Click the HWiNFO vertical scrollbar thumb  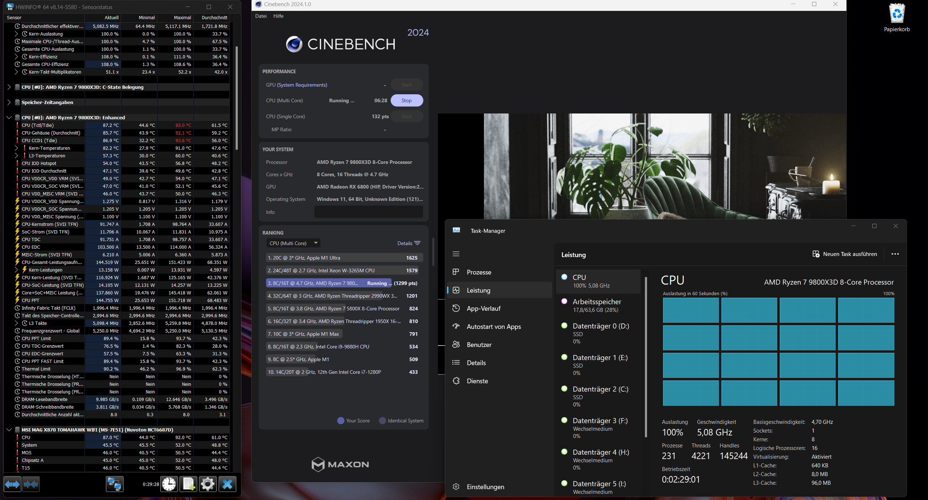pos(236,98)
